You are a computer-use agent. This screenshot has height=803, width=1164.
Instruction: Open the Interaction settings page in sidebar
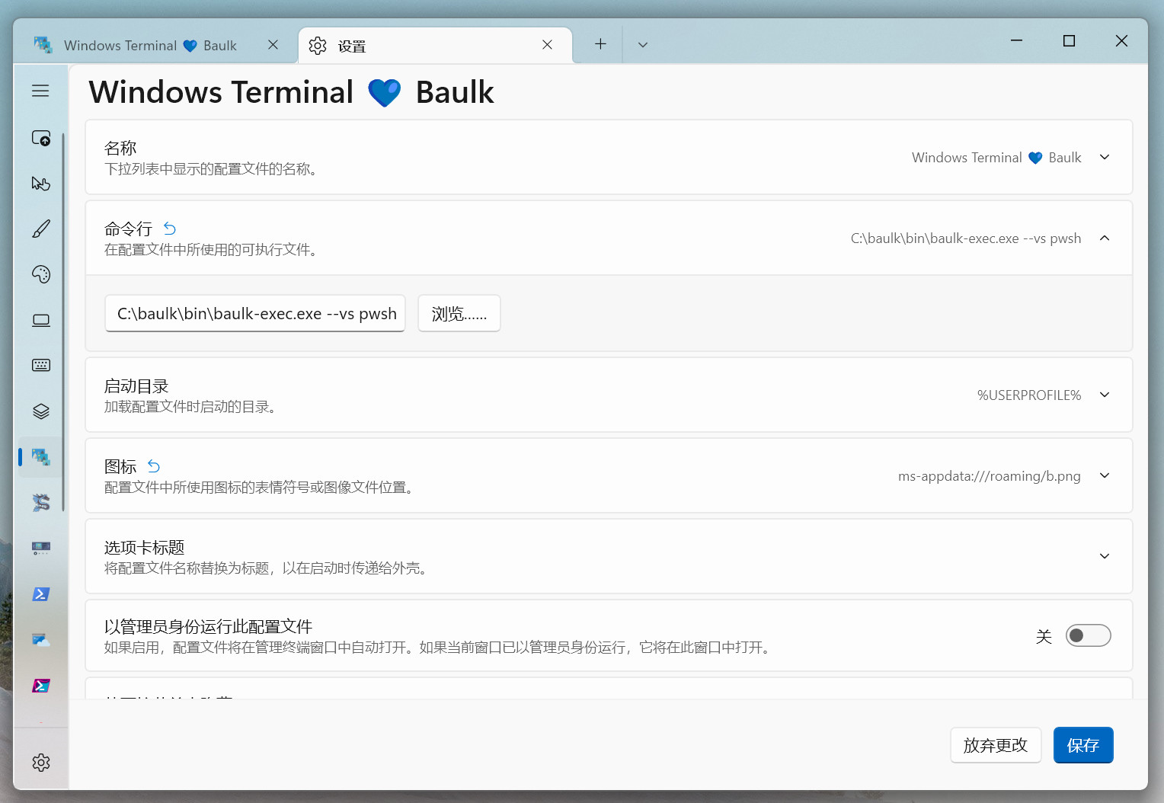pyautogui.click(x=40, y=184)
